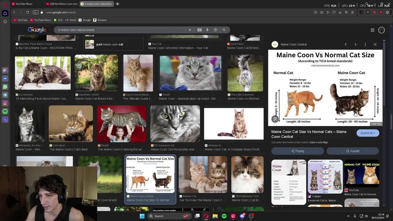Screen dimensions: 393x221
Task: Open the Pond5 gray cat thumbnail
Action: coord(190,73)
